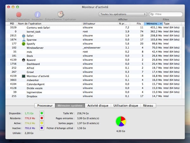Select the Dictée vocale process
Viewport: 190px width, 143px height.
93,88
